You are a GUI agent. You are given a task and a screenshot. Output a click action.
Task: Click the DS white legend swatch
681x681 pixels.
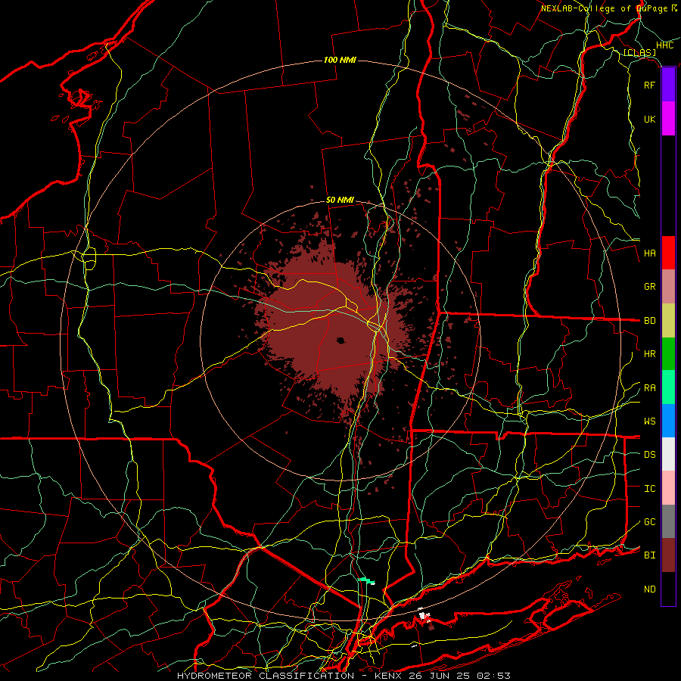click(668, 454)
